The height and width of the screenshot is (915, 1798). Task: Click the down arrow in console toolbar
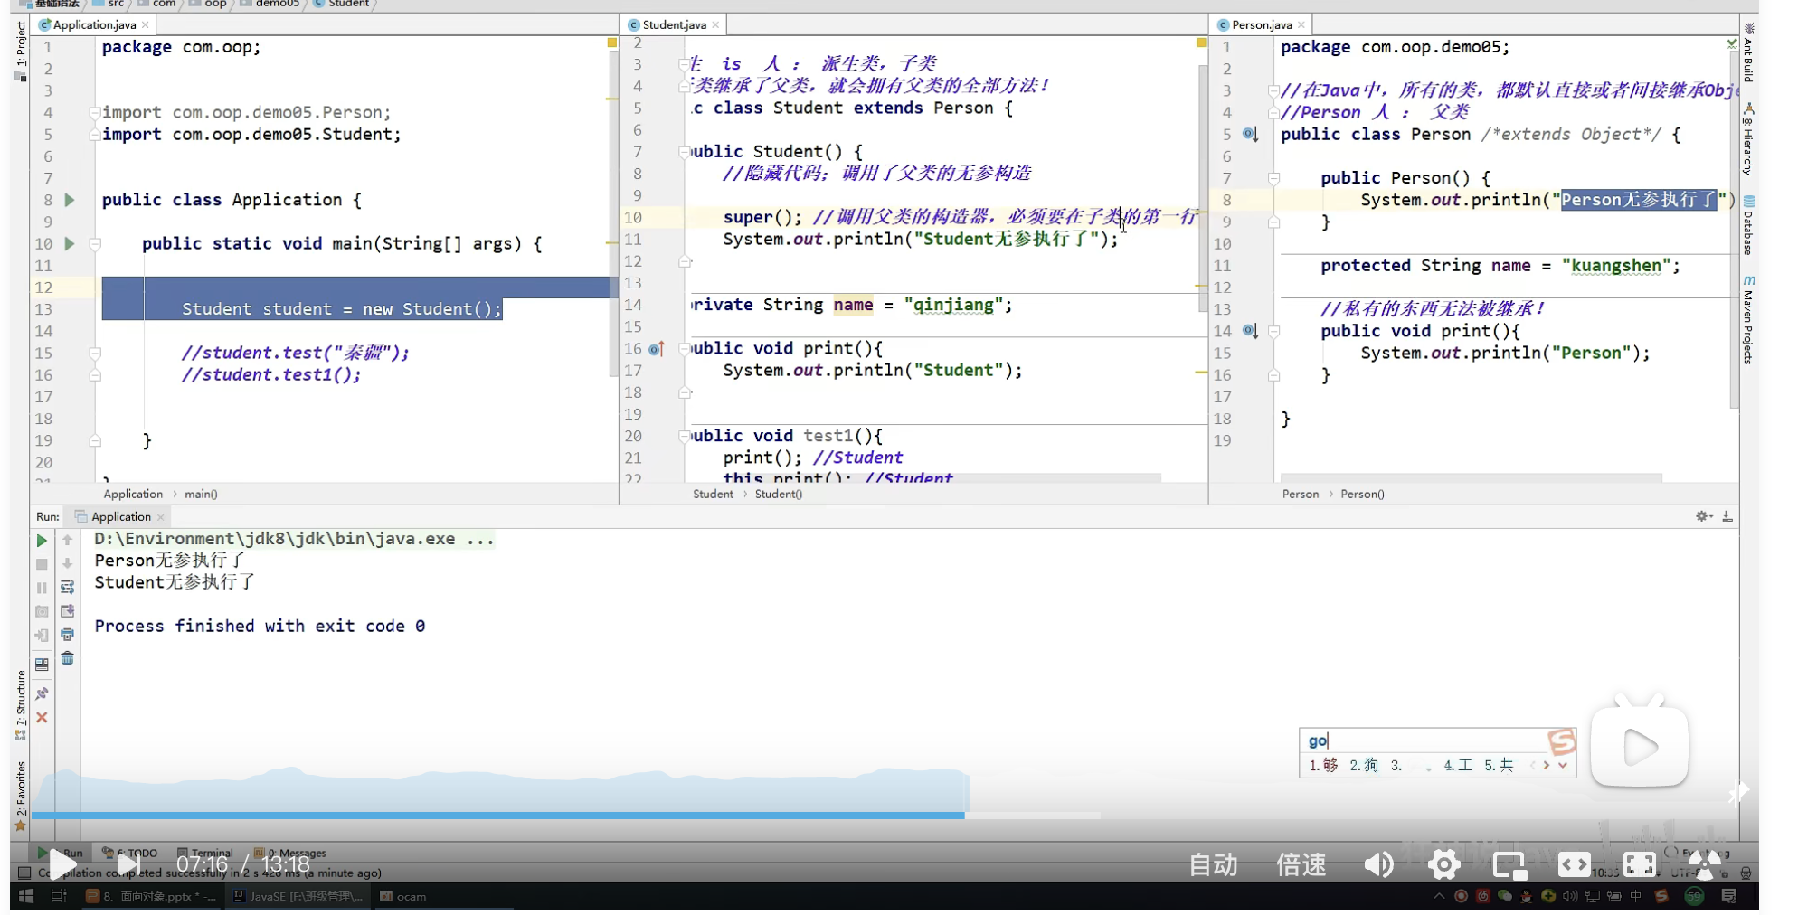[x=67, y=563]
